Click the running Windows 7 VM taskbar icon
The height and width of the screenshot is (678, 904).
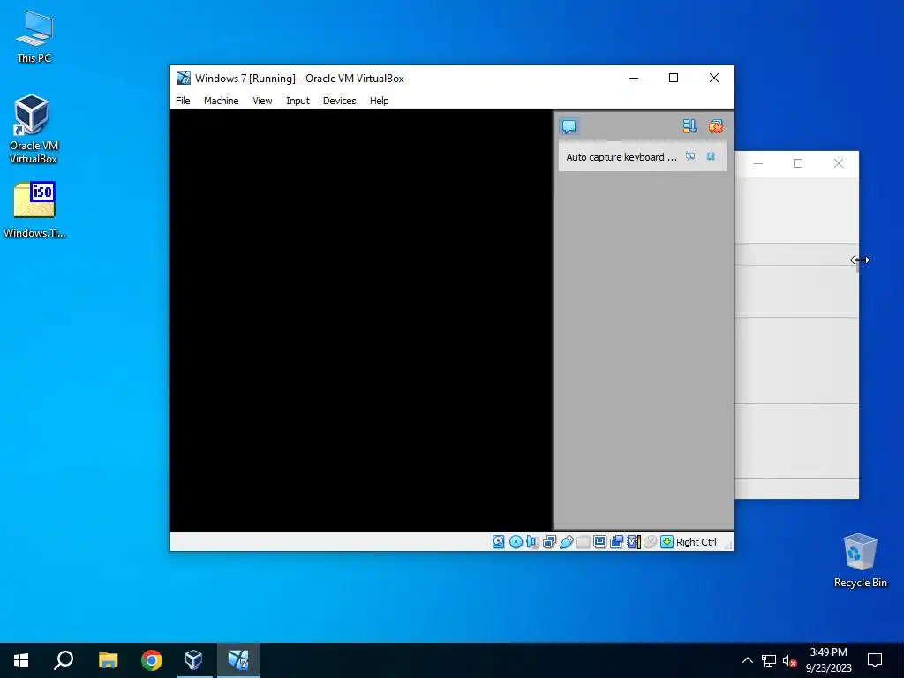(238, 660)
